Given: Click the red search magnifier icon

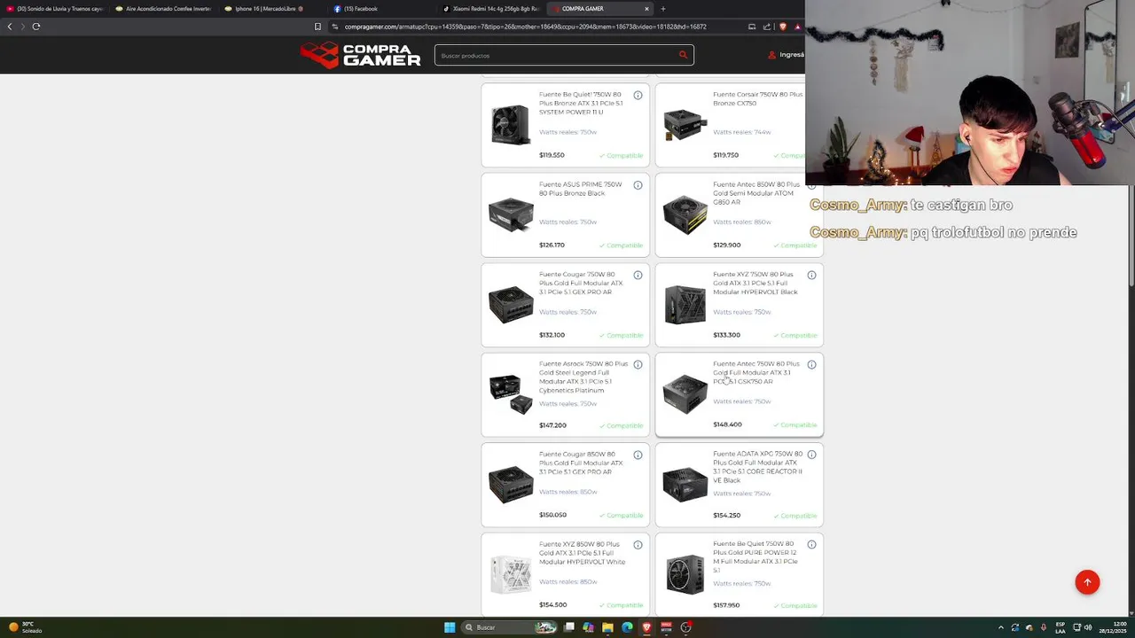Looking at the screenshot, I should click(683, 55).
